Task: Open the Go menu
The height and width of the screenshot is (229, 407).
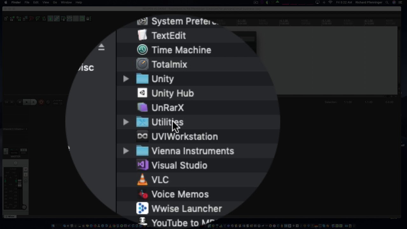Action: point(55,2)
